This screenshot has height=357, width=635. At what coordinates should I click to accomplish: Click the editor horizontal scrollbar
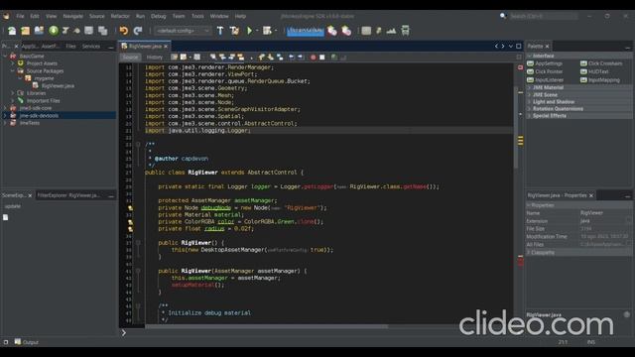click(267, 326)
